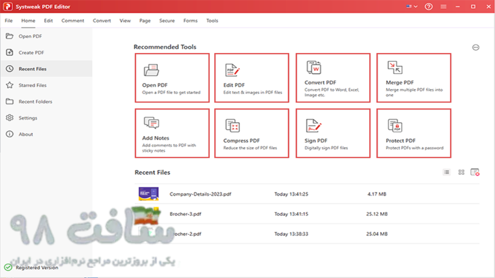
Task: Click the Today 13:41:15 timestamp
Action: coord(291,214)
